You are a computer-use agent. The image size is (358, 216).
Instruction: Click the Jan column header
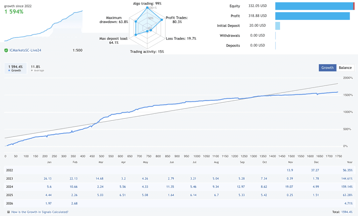[x=49, y=162]
